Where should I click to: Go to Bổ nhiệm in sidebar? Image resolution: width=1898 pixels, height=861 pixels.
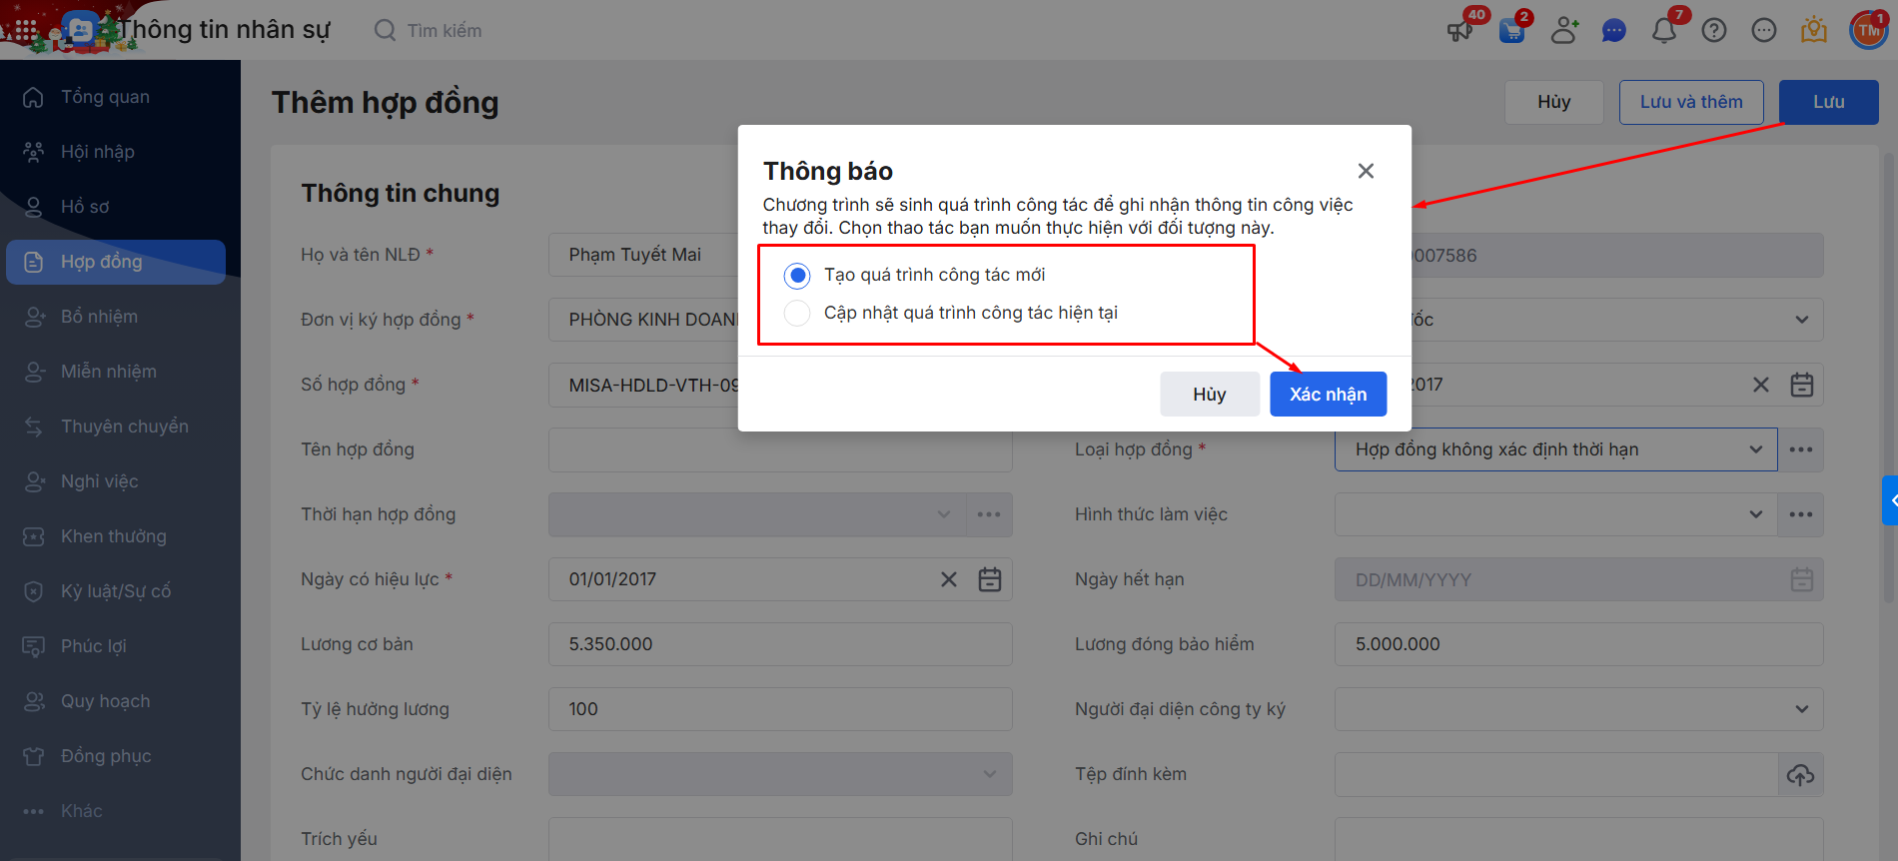tap(100, 317)
